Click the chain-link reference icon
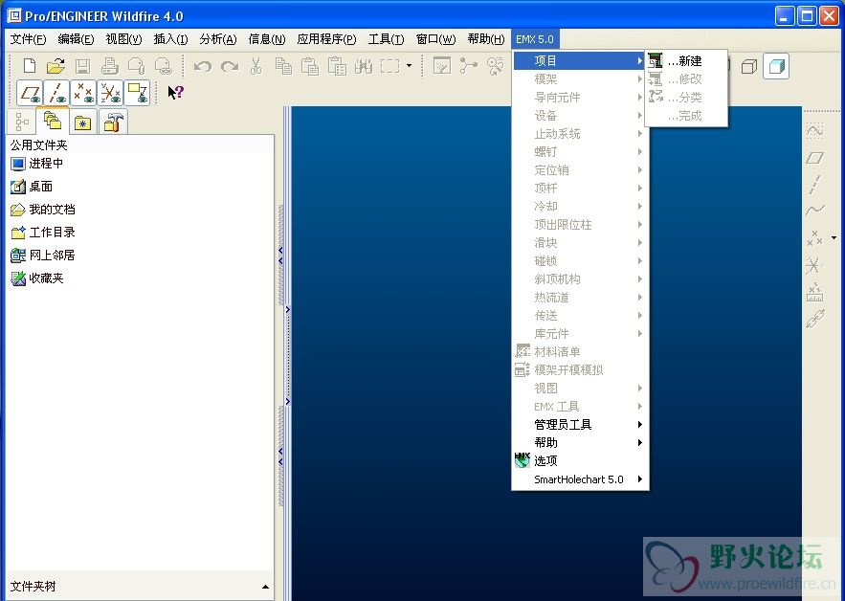Image resolution: width=845 pixels, height=601 pixels. point(814,319)
